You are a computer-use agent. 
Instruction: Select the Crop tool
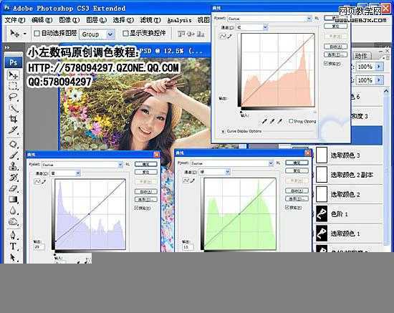[x=13, y=119]
